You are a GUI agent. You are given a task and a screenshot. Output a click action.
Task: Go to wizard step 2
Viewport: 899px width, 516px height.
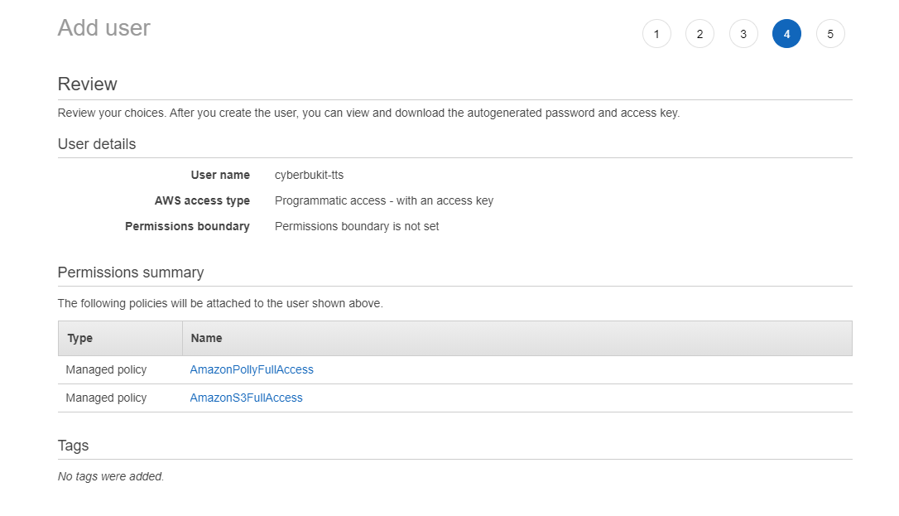(x=699, y=34)
